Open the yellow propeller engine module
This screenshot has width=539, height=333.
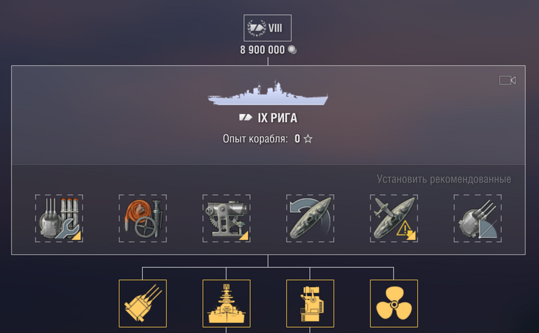pyautogui.click(x=394, y=303)
